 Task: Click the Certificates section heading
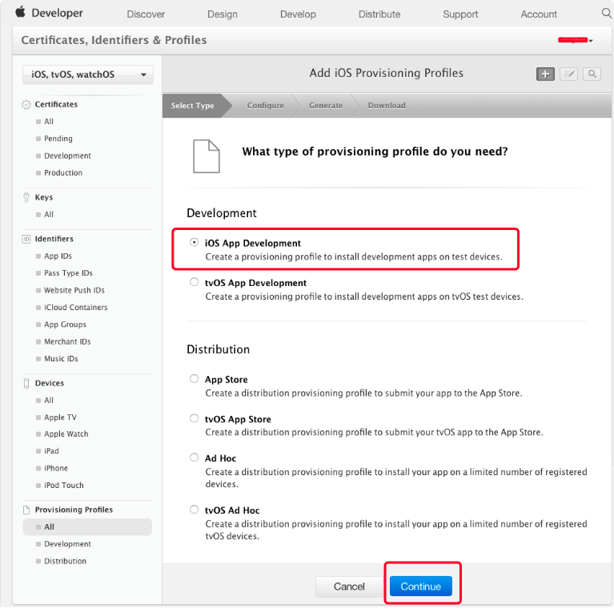56,105
